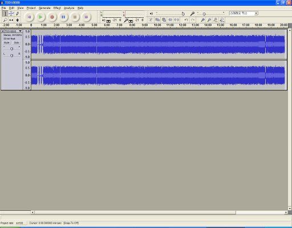292x228 pixels.
Task: Click the Fit Project zoom icon
Action: [222, 20]
